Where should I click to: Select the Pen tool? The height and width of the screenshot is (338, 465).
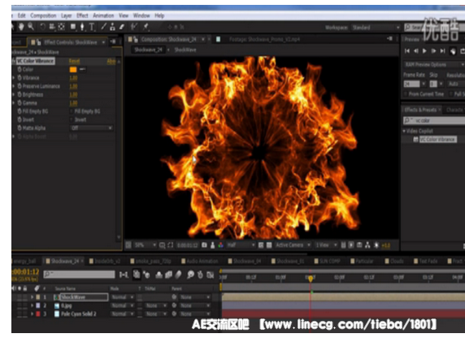click(82, 27)
